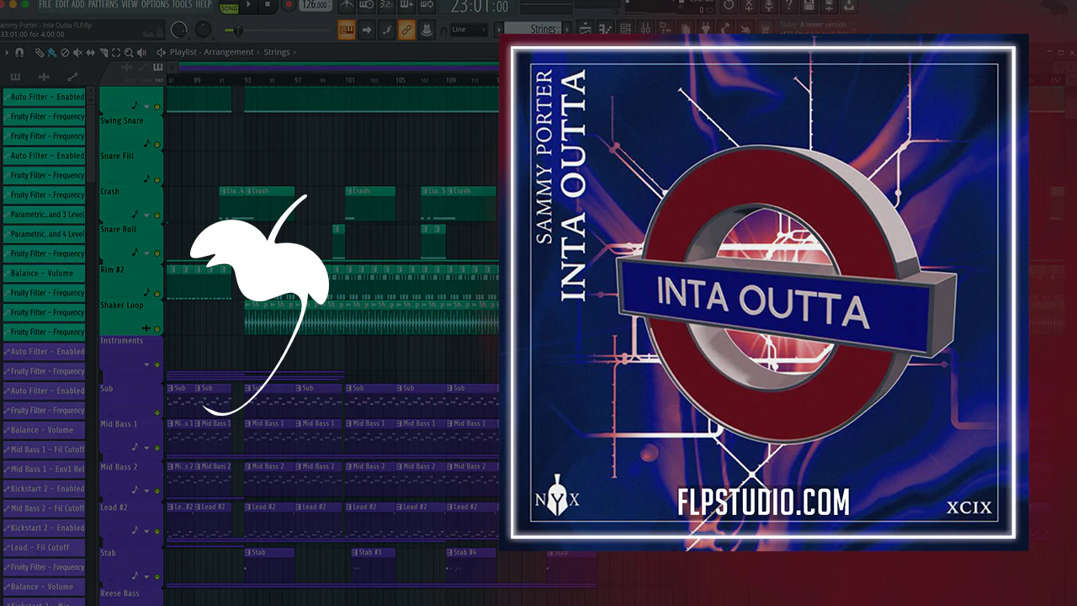Show patterns in picker (piano keys icon)
Screen dimensions: 1077x606
click(15, 77)
